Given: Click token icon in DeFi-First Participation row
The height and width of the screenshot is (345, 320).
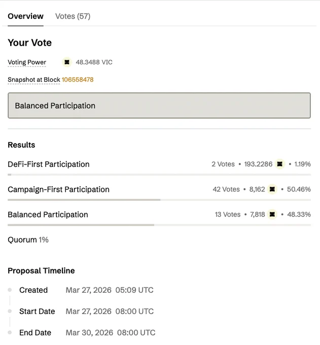Looking at the screenshot, I should pyautogui.click(x=280, y=164).
